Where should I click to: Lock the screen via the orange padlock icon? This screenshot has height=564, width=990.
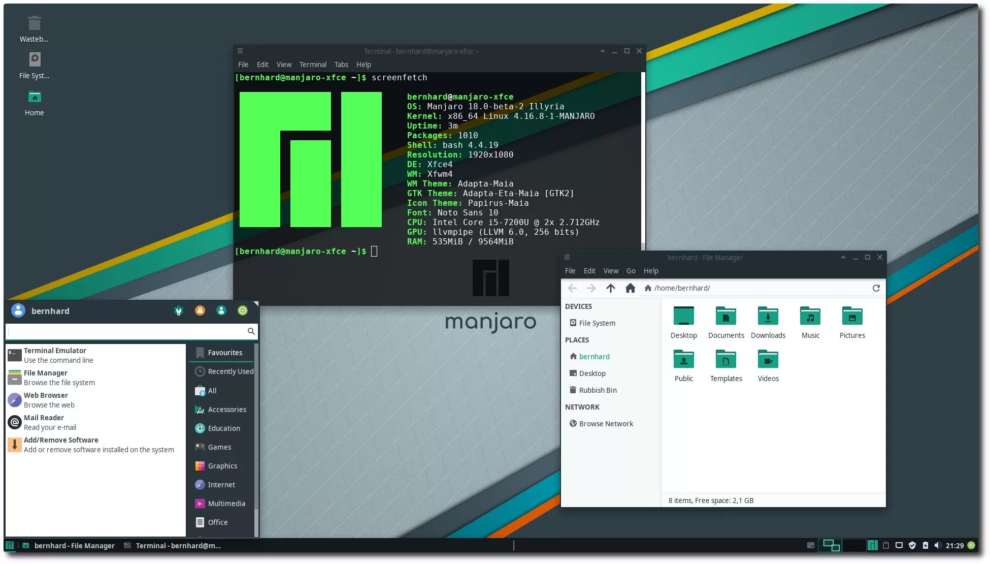(200, 310)
